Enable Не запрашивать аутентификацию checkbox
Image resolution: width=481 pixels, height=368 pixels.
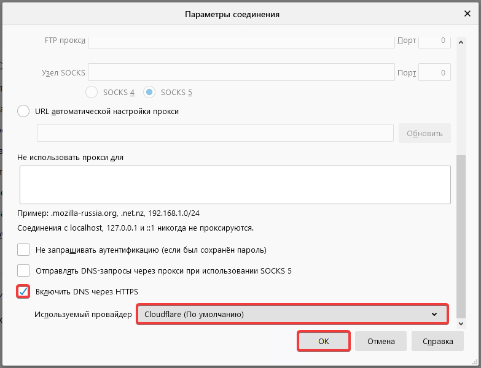tap(24, 250)
